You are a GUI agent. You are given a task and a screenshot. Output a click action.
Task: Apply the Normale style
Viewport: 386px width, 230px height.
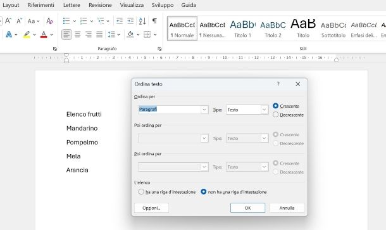click(x=182, y=29)
